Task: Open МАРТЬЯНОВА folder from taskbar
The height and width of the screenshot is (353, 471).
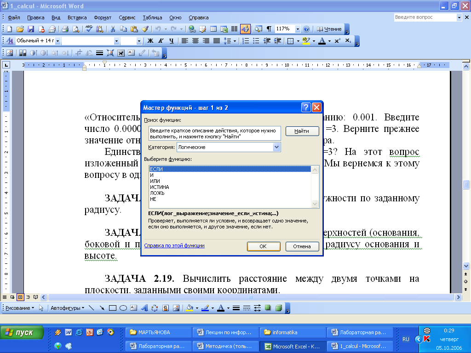Action: click(x=158, y=332)
